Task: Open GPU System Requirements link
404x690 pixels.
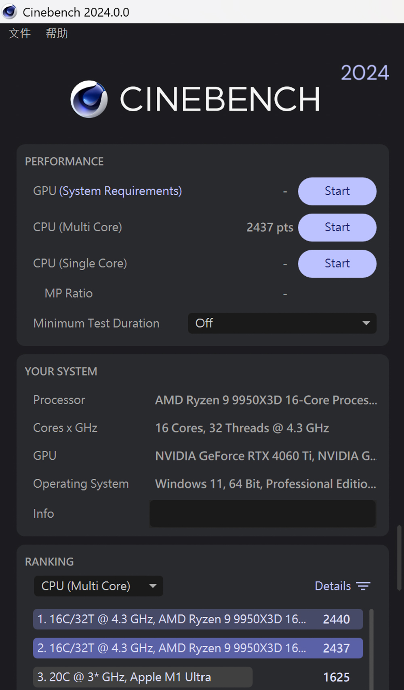Action: tap(120, 191)
